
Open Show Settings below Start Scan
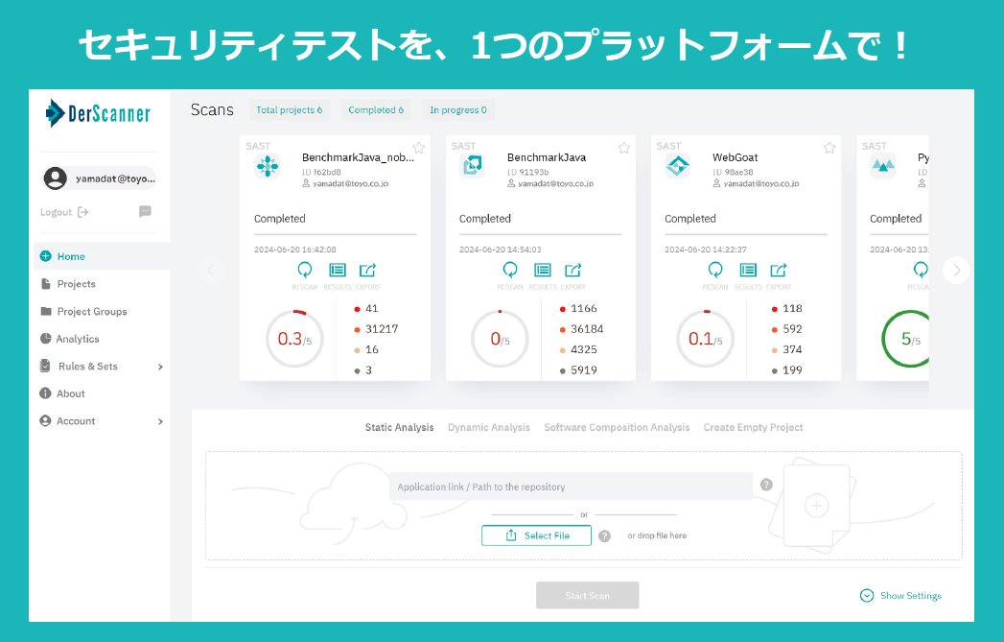(899, 595)
